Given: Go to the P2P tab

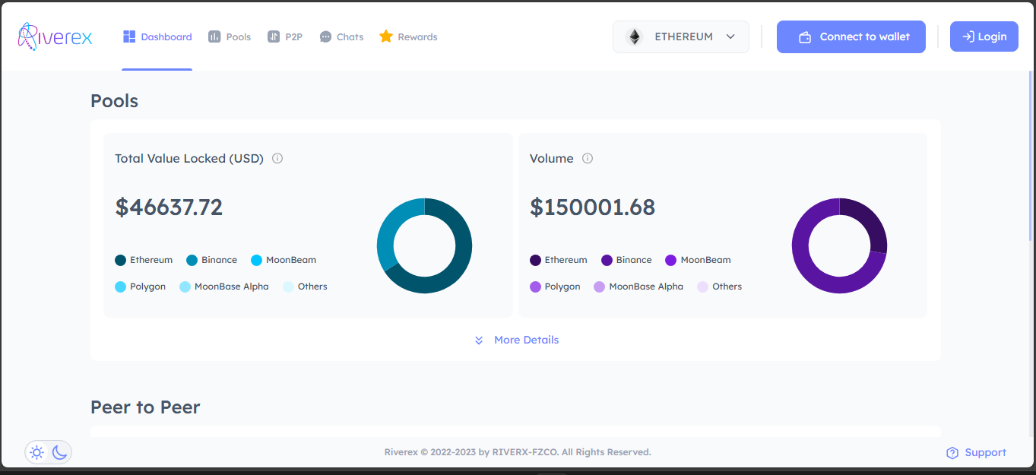Looking at the screenshot, I should tap(285, 36).
